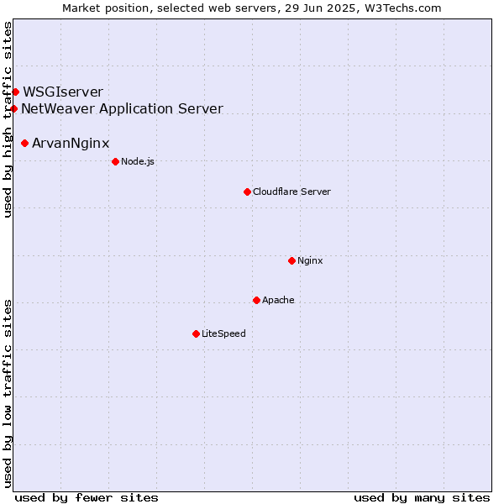
Task: Click the 'Node.js' label
Action: pos(138,161)
